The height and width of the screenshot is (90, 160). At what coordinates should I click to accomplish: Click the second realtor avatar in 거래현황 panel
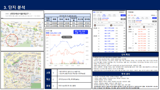coord(144,27)
